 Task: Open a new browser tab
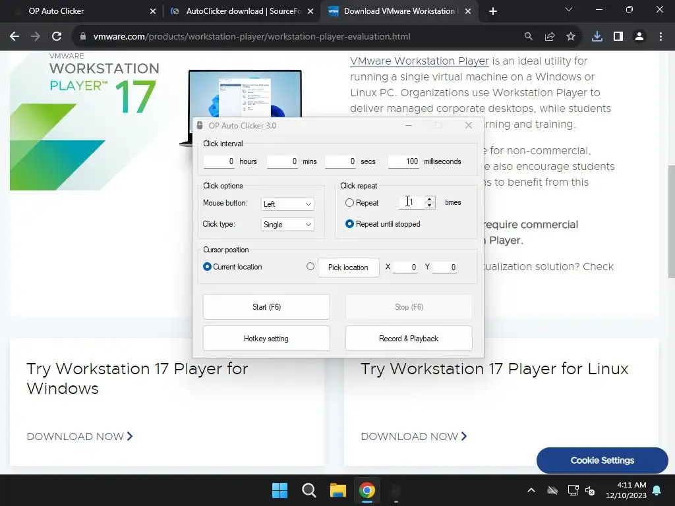tap(493, 11)
